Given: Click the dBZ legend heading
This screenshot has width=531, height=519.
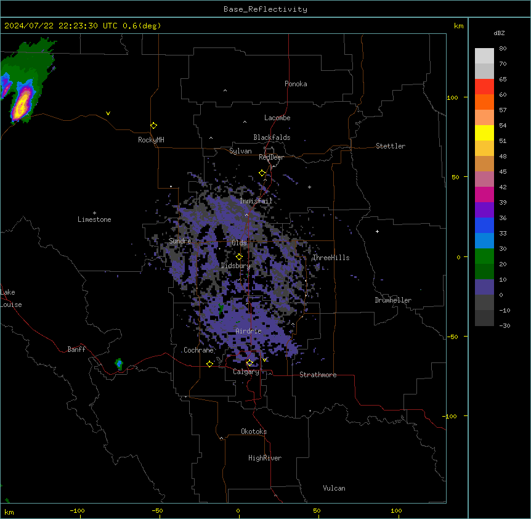Looking at the screenshot, I should tap(499, 33).
